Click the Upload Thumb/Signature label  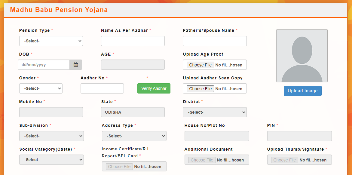295,149
